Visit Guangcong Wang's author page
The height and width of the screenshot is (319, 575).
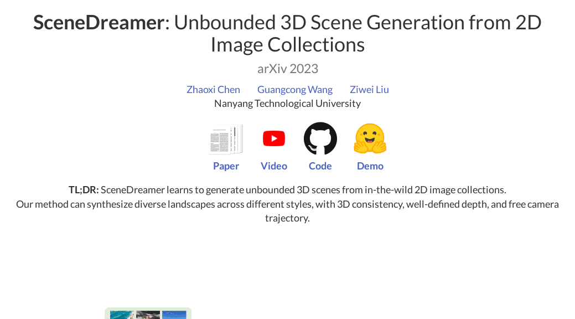coord(294,89)
